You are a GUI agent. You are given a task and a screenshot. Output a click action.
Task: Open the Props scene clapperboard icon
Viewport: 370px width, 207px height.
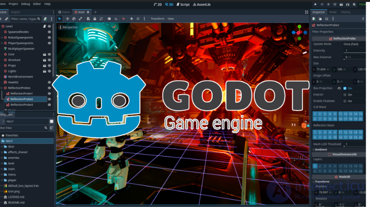tap(44, 66)
